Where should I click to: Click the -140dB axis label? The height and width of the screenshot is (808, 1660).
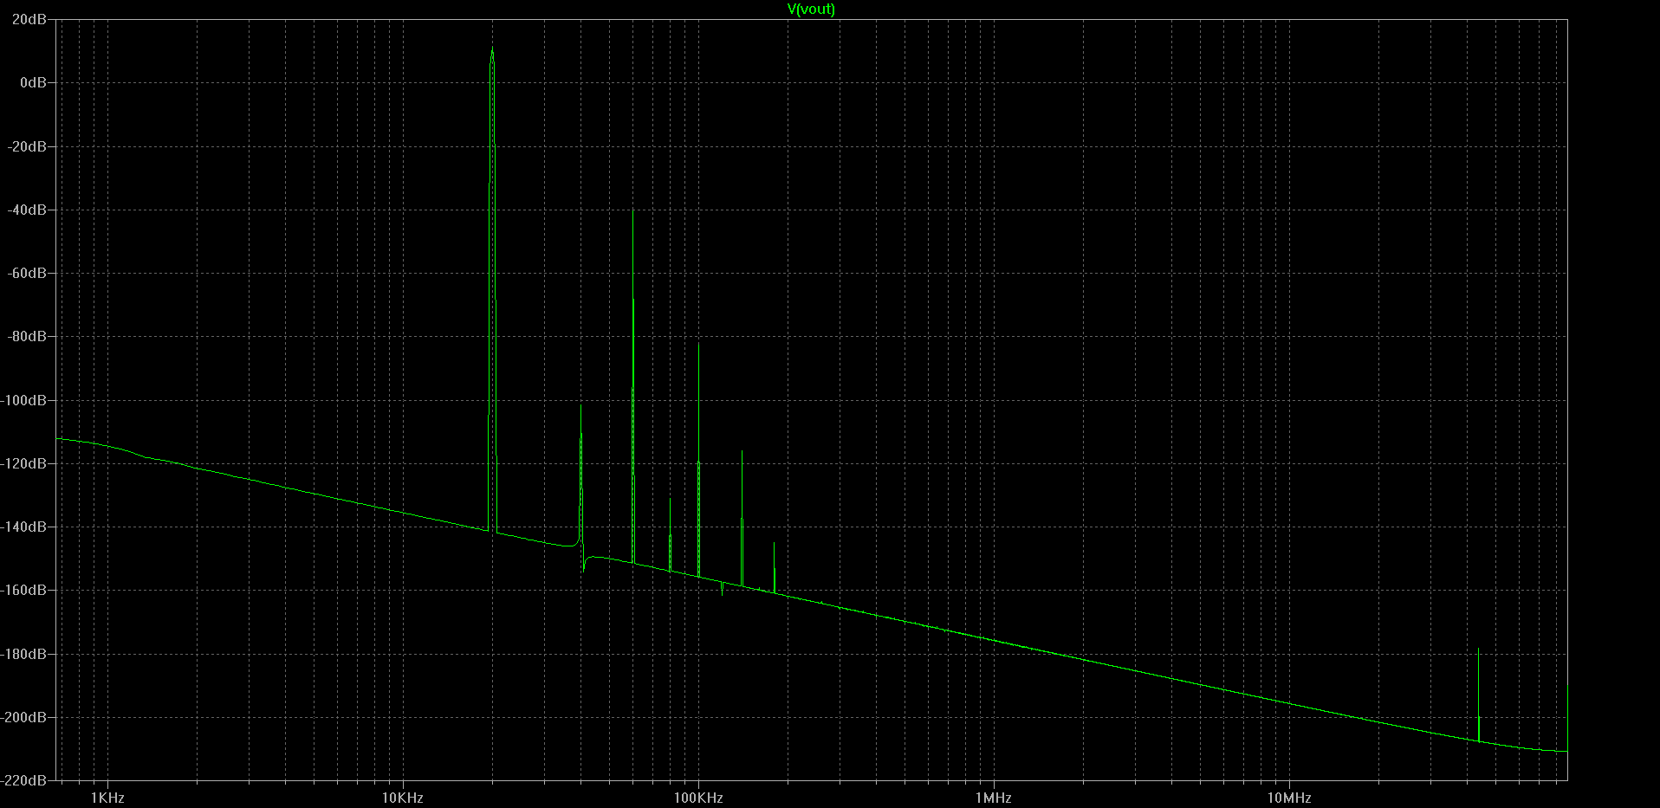point(24,527)
